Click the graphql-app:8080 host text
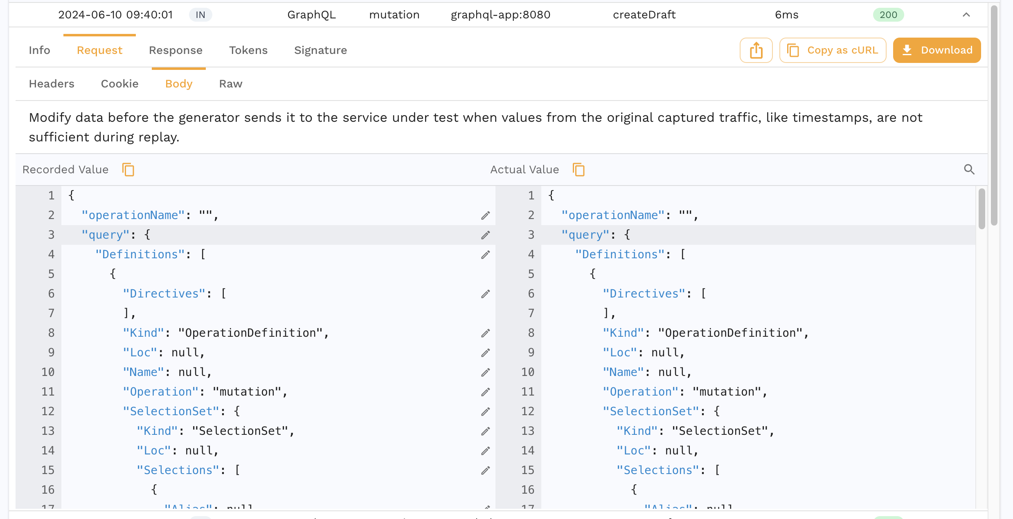Screen dimensions: 1013x519 tap(500, 15)
